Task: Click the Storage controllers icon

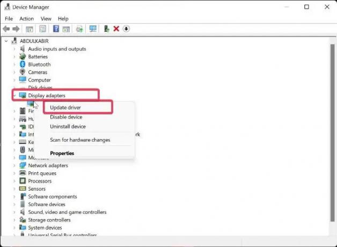Action: (x=23, y=220)
